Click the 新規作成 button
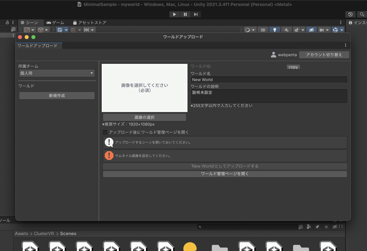The width and height of the screenshot is (367, 251). [x=57, y=96]
